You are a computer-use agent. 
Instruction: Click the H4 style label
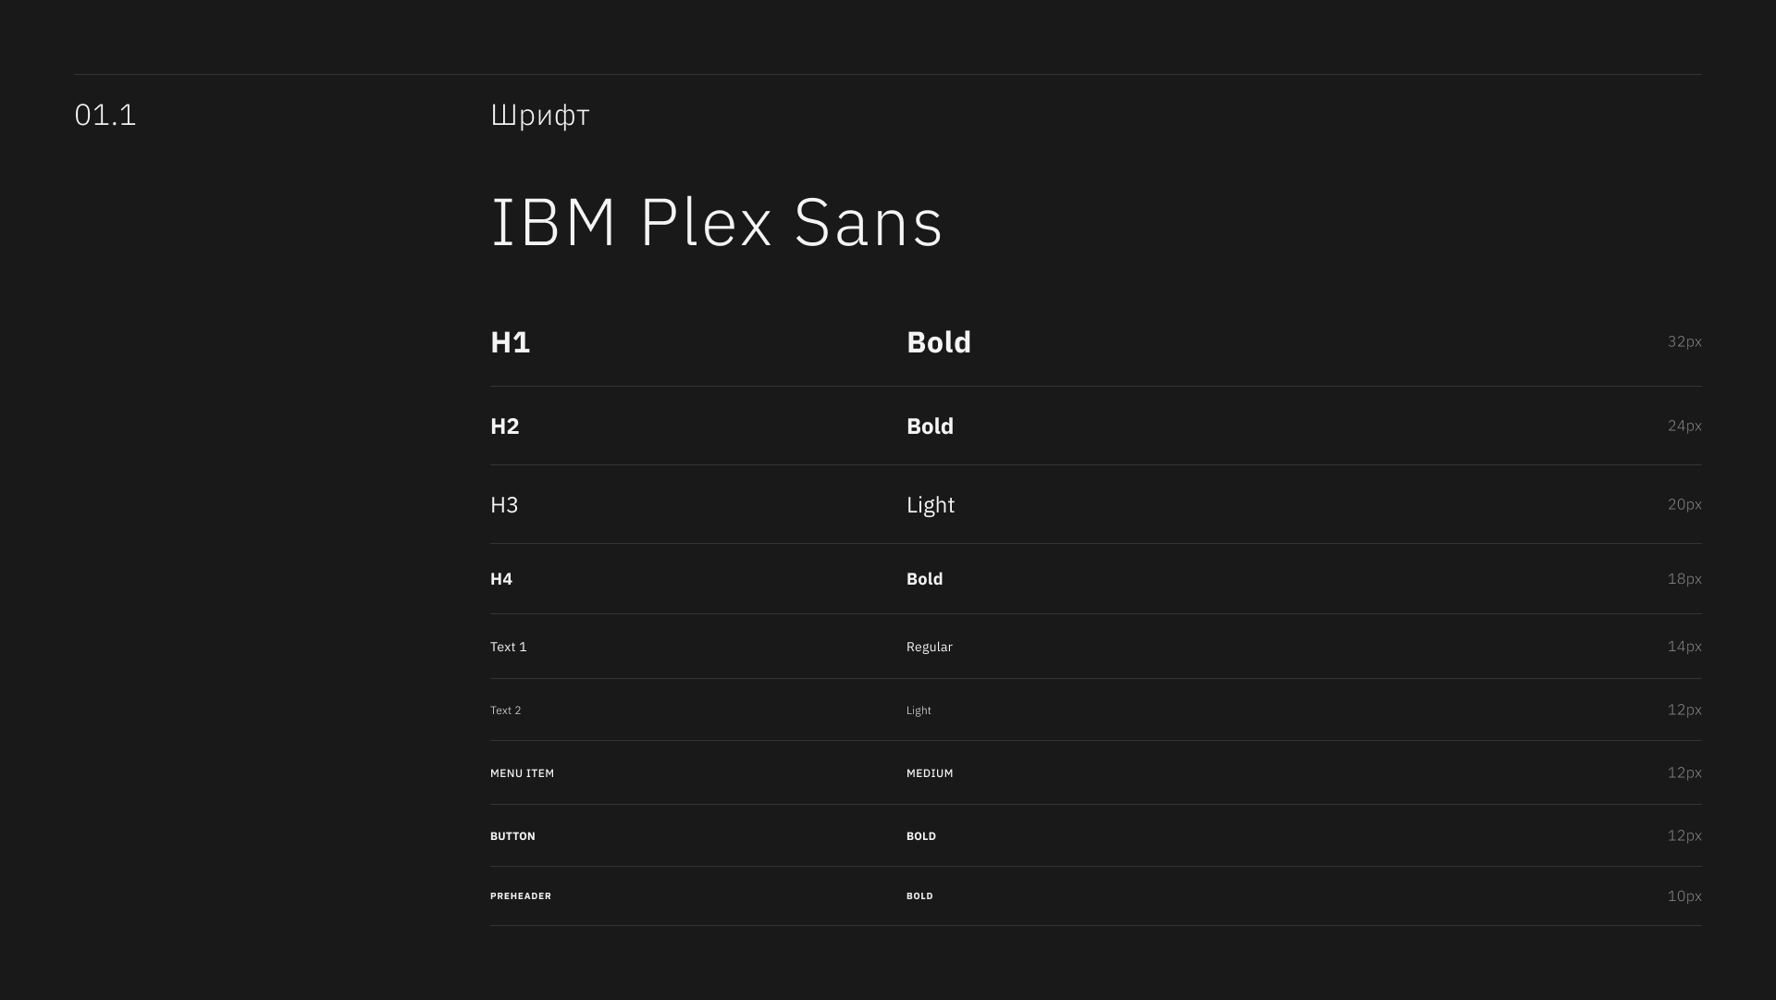coord(500,579)
